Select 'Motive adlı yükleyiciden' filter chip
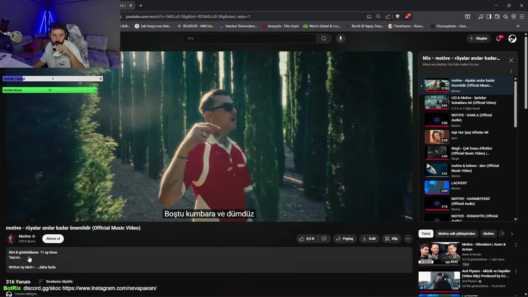The height and width of the screenshot is (297, 528). [x=457, y=233]
